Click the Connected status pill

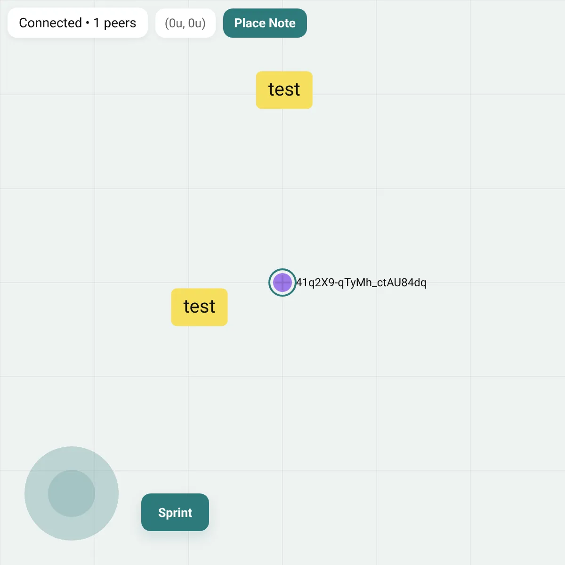pyautogui.click(x=78, y=23)
